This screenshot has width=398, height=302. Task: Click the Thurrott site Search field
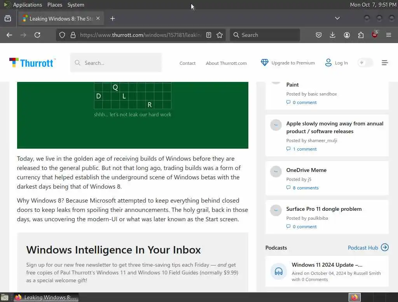[116, 62]
